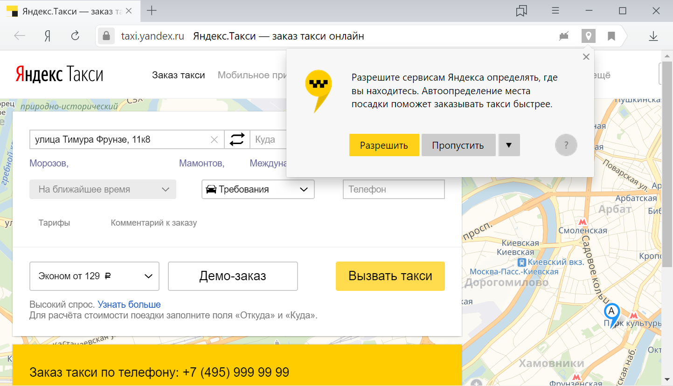Open the Комментарий к заказу section

154,223
